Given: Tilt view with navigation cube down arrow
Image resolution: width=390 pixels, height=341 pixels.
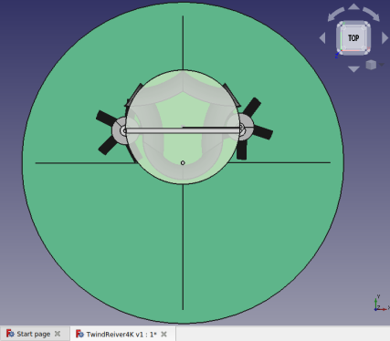Looking at the screenshot, I should pyautogui.click(x=353, y=69).
